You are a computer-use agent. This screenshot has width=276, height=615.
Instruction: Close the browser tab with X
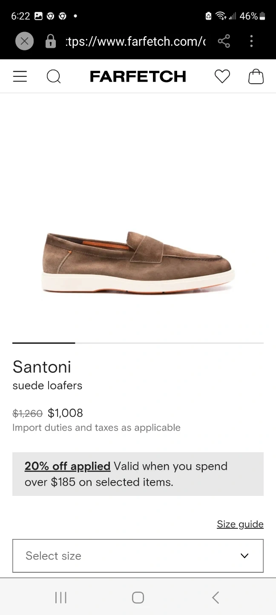tap(24, 41)
